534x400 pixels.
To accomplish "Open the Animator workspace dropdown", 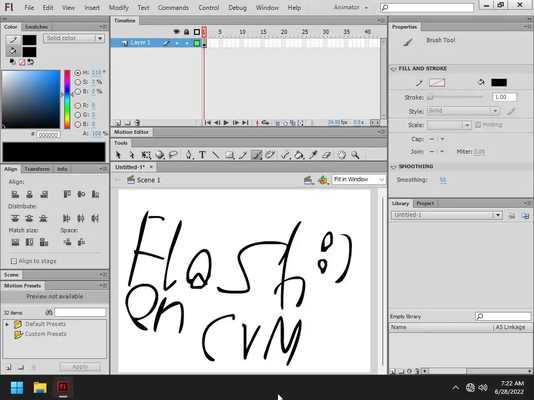I will (x=351, y=7).
